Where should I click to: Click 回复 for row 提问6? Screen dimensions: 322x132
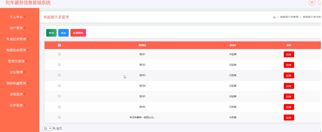point(289,107)
